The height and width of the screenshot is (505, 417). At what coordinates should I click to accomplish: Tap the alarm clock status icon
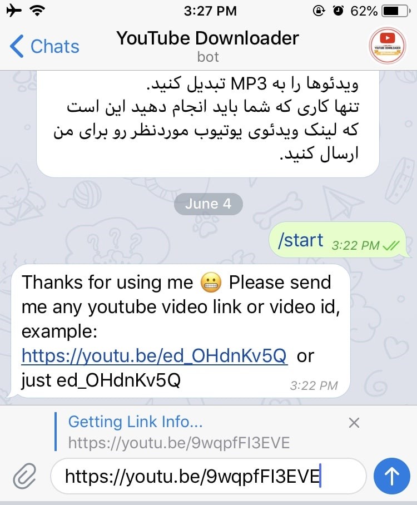[338, 11]
